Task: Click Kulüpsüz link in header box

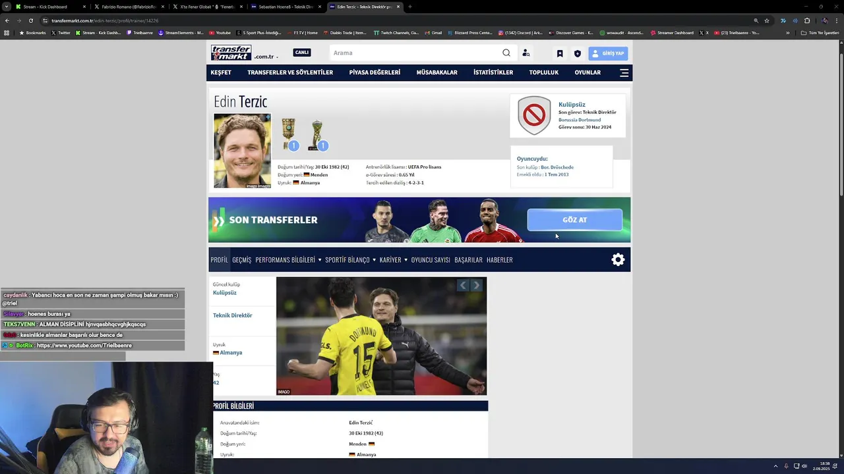Action: click(572, 105)
